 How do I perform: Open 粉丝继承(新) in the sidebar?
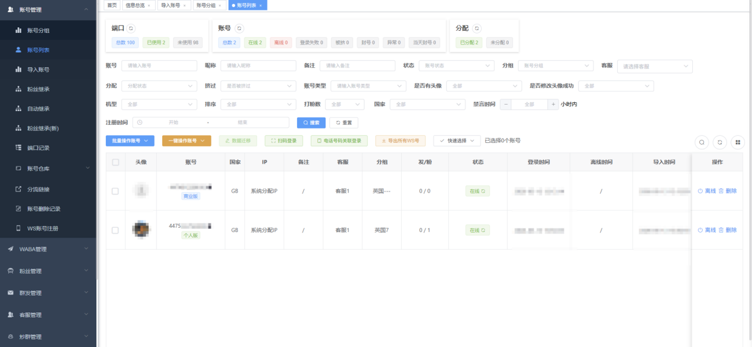48,128
